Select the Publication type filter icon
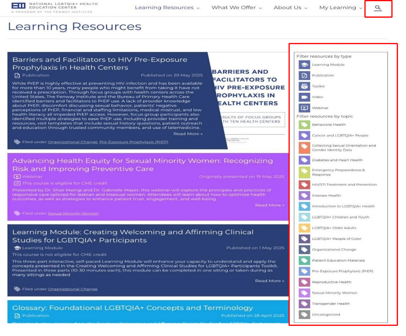Screen dimensions: 406x336 coord(304,76)
